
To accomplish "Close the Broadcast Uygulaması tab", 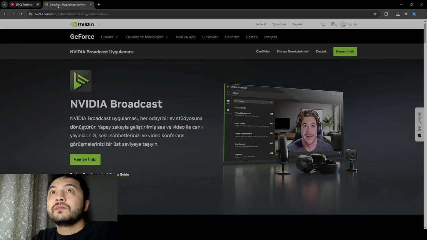I will (x=91, y=5).
